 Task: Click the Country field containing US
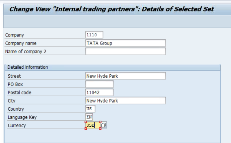(90, 109)
